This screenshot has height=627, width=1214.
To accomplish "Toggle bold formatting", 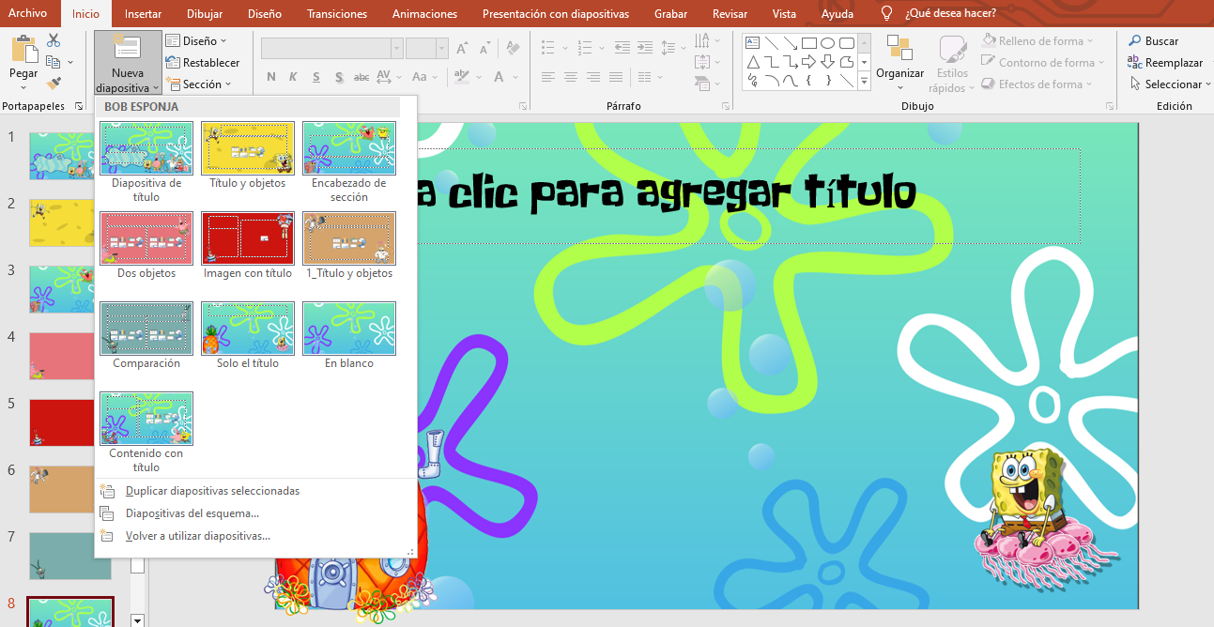I will click(x=270, y=77).
